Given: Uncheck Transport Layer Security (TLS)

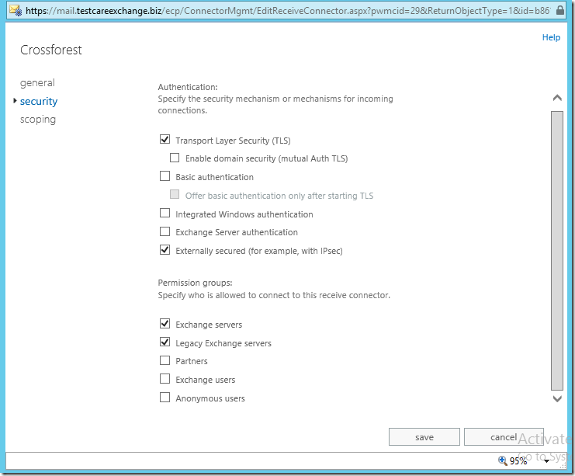Looking at the screenshot, I should (165, 140).
